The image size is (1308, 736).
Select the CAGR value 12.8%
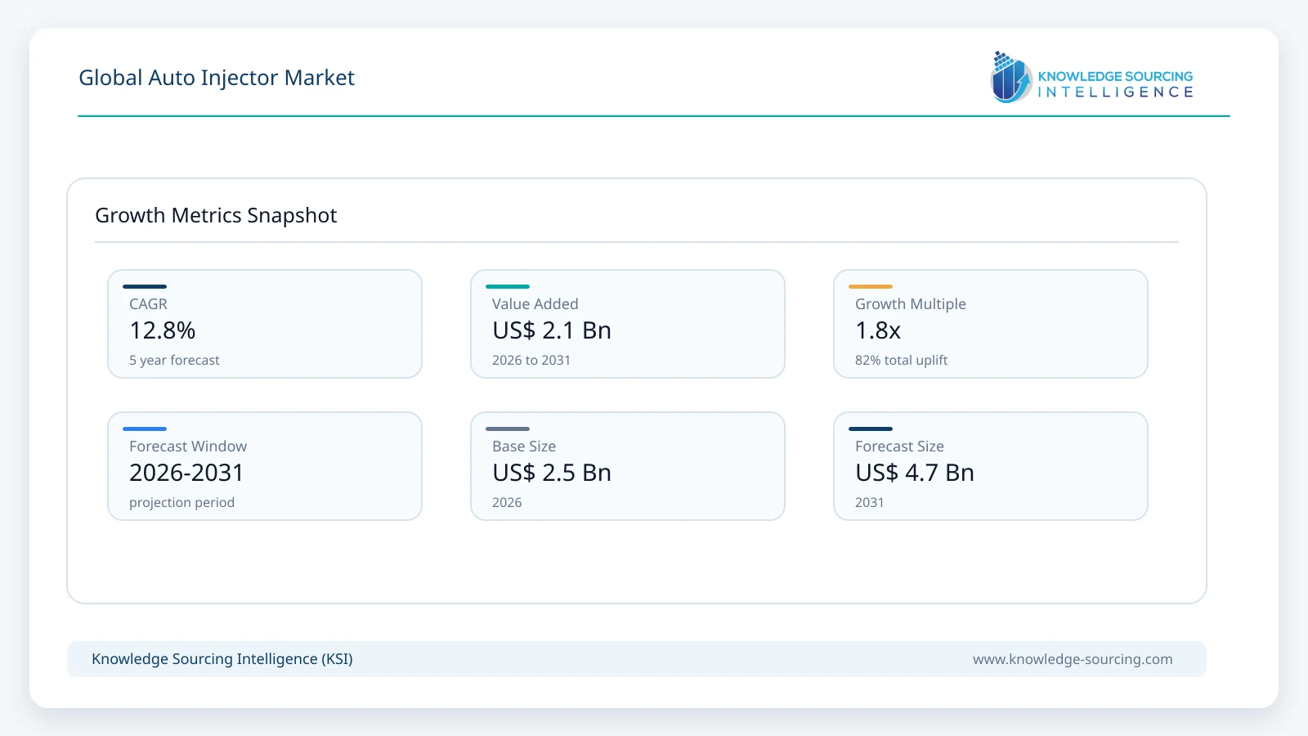pyautogui.click(x=163, y=330)
